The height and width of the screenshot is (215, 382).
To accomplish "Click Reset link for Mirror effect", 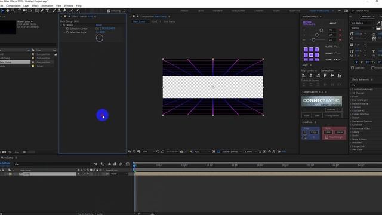I will [99, 25].
